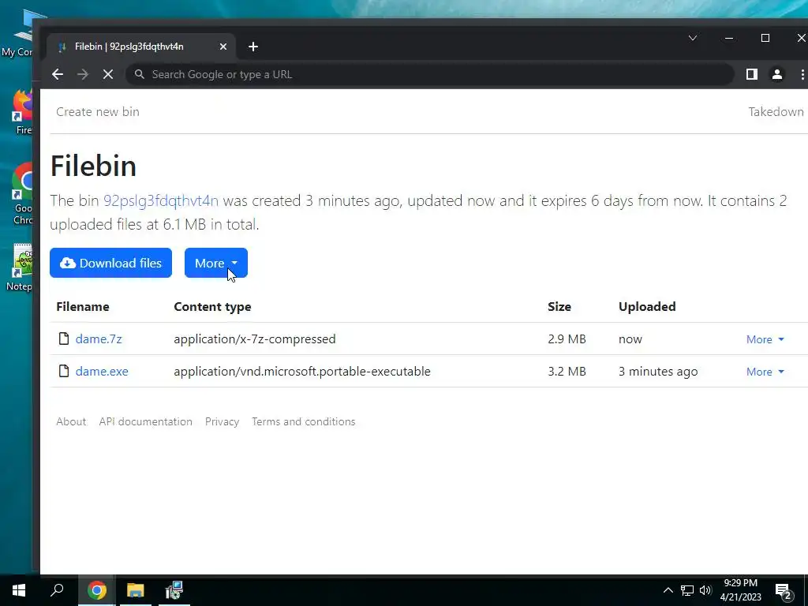The height and width of the screenshot is (606, 808).
Task: Click Create new bin link
Action: pos(98,112)
